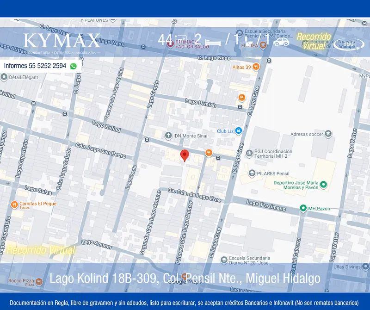Select the Cda. Lago San Pedro street label
370x310 pixels.
pyautogui.click(x=100, y=151)
